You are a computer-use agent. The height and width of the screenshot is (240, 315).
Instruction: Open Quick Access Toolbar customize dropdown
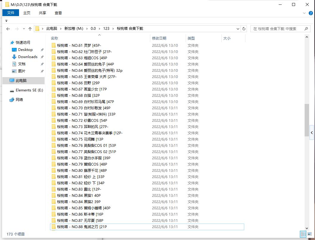pyautogui.click(x=7, y=21)
